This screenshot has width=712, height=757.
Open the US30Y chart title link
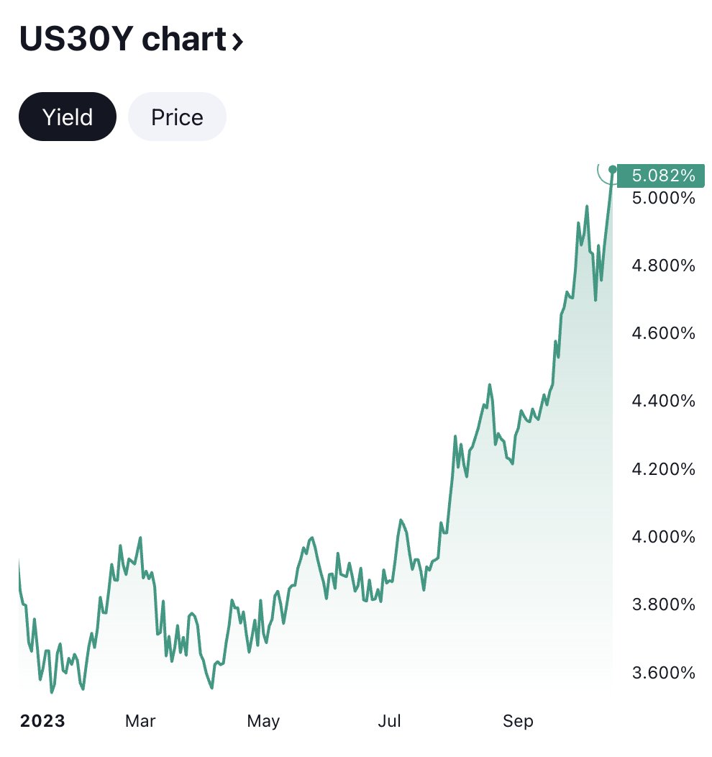click(122, 40)
